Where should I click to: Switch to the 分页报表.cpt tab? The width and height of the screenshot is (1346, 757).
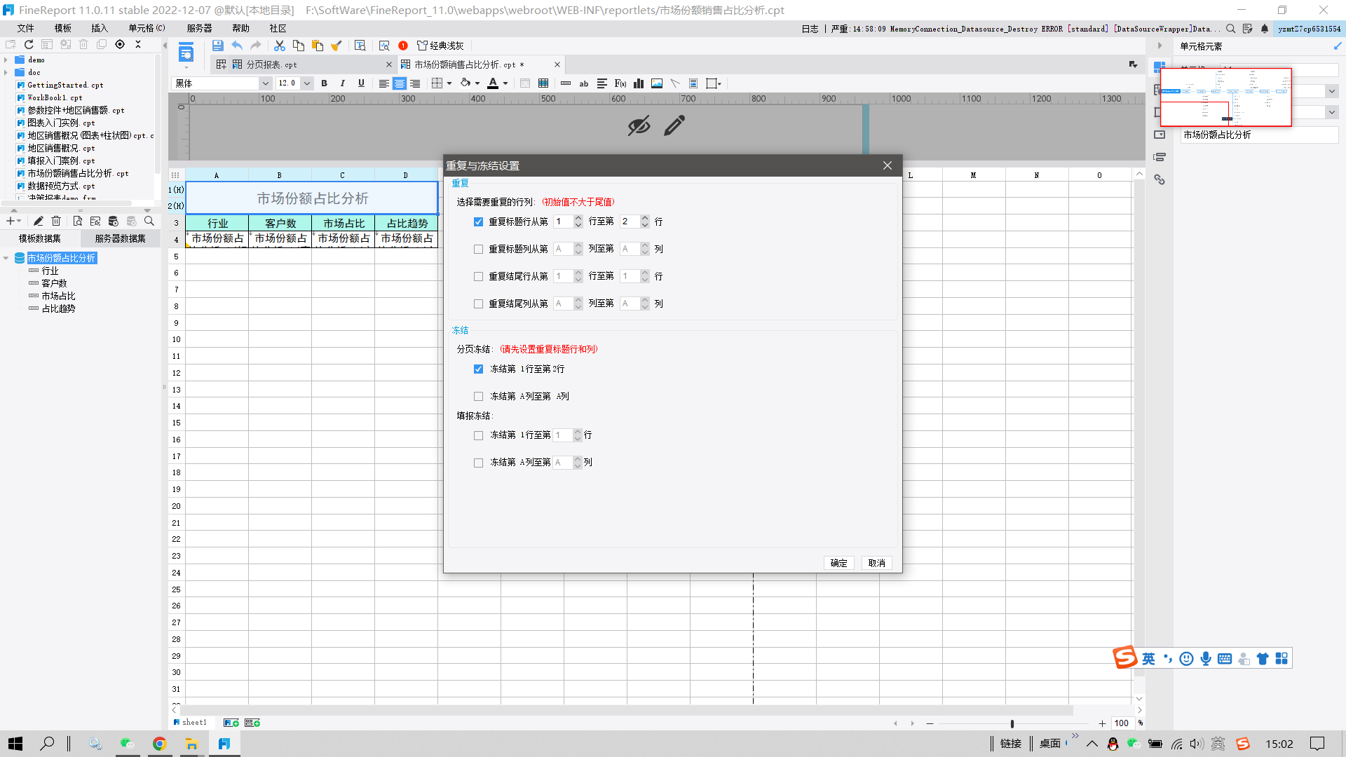pos(271,64)
